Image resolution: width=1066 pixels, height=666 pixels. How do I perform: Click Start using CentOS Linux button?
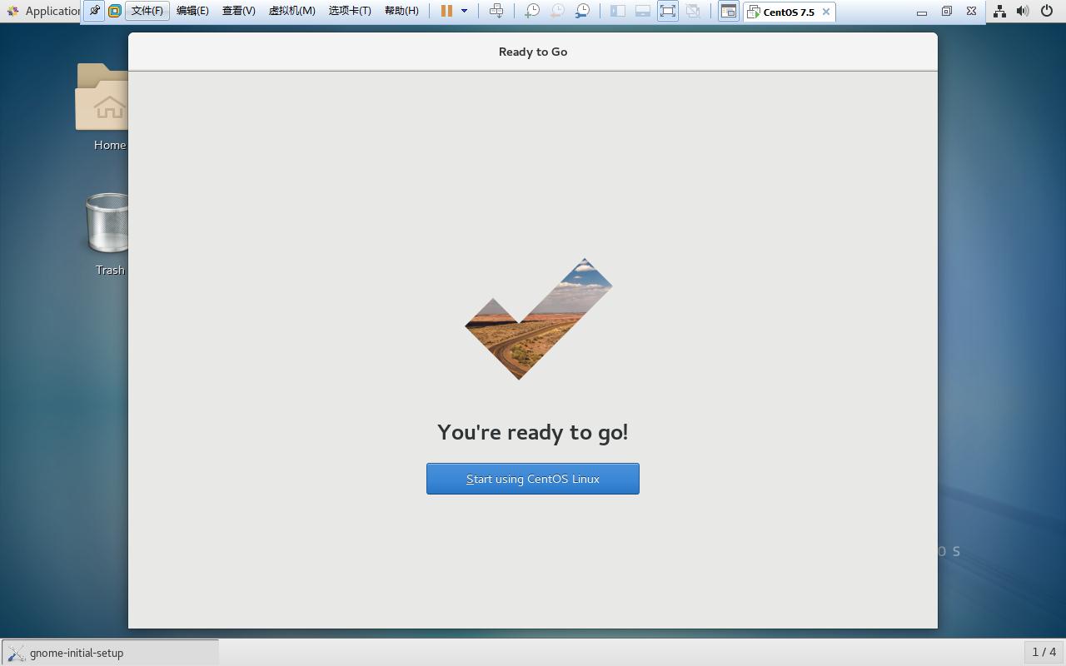[533, 479]
